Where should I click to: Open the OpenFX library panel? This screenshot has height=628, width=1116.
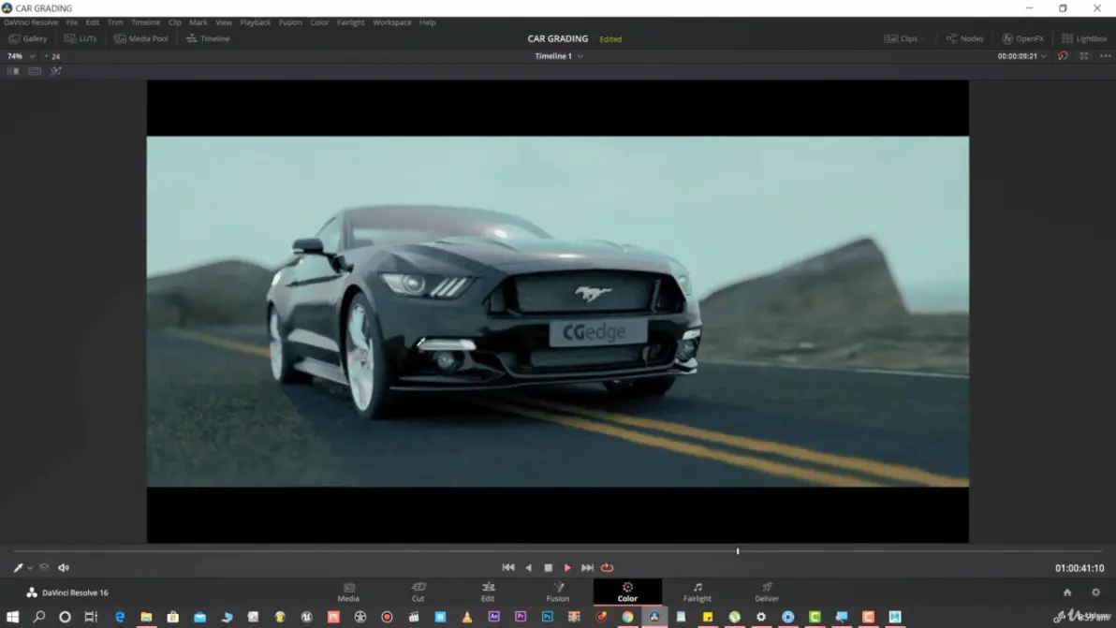1022,38
